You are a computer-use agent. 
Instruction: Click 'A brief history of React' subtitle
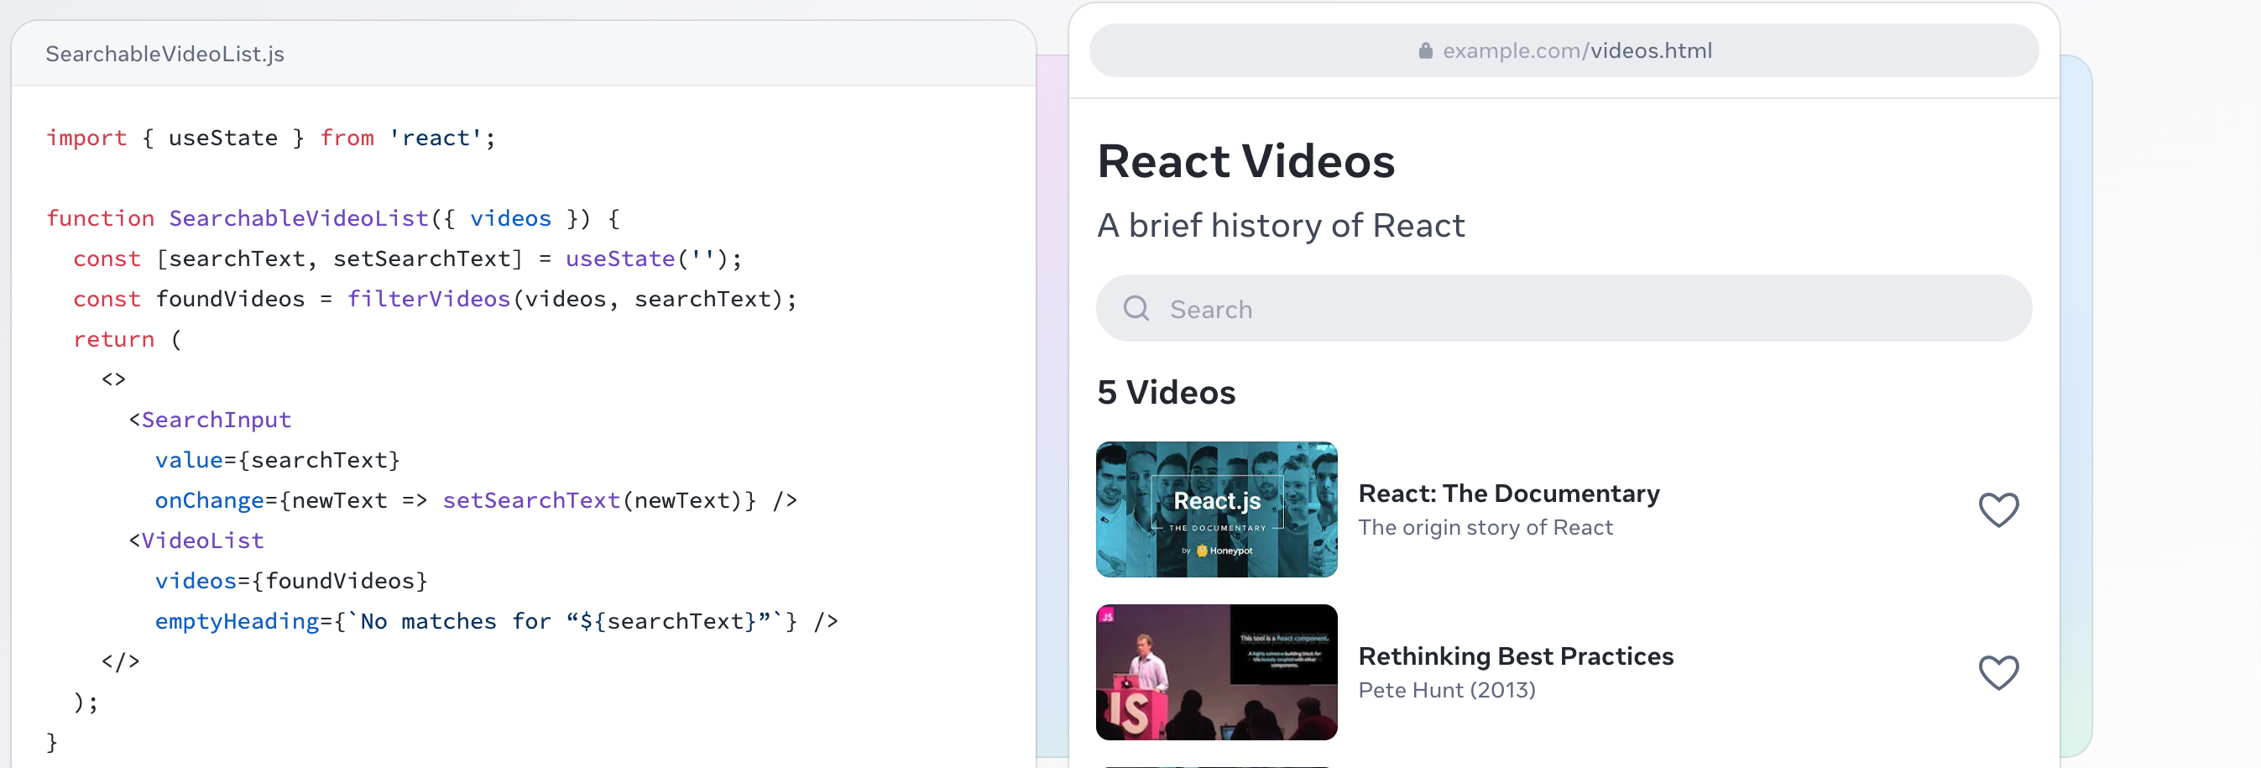[x=1281, y=226]
